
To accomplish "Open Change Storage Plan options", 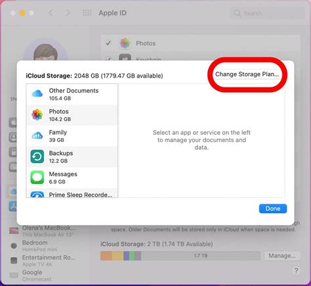I will pyautogui.click(x=247, y=74).
